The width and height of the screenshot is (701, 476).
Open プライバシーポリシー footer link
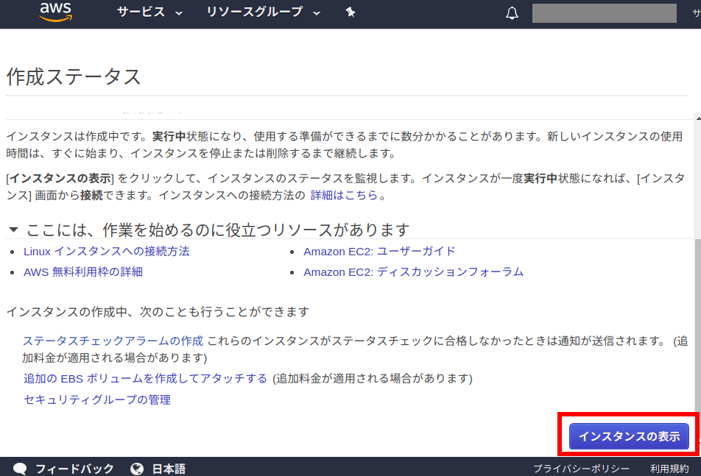581,469
